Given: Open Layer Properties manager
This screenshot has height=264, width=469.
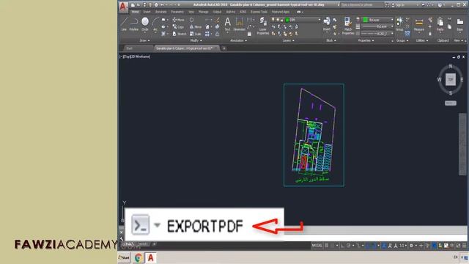Looking at the screenshot, I should click(263, 26).
